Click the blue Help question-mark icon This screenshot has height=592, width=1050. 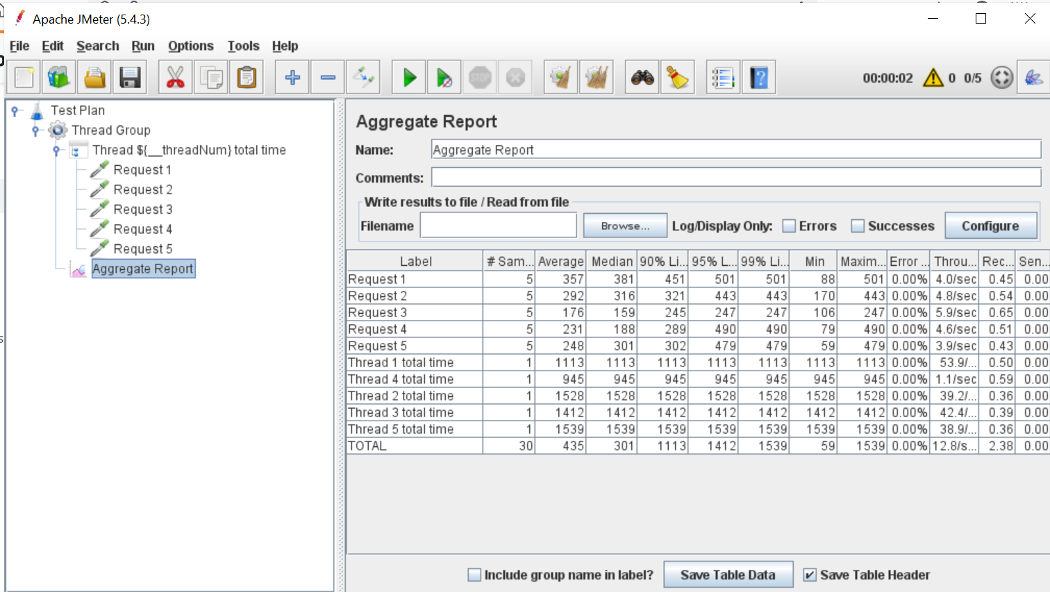click(x=759, y=77)
